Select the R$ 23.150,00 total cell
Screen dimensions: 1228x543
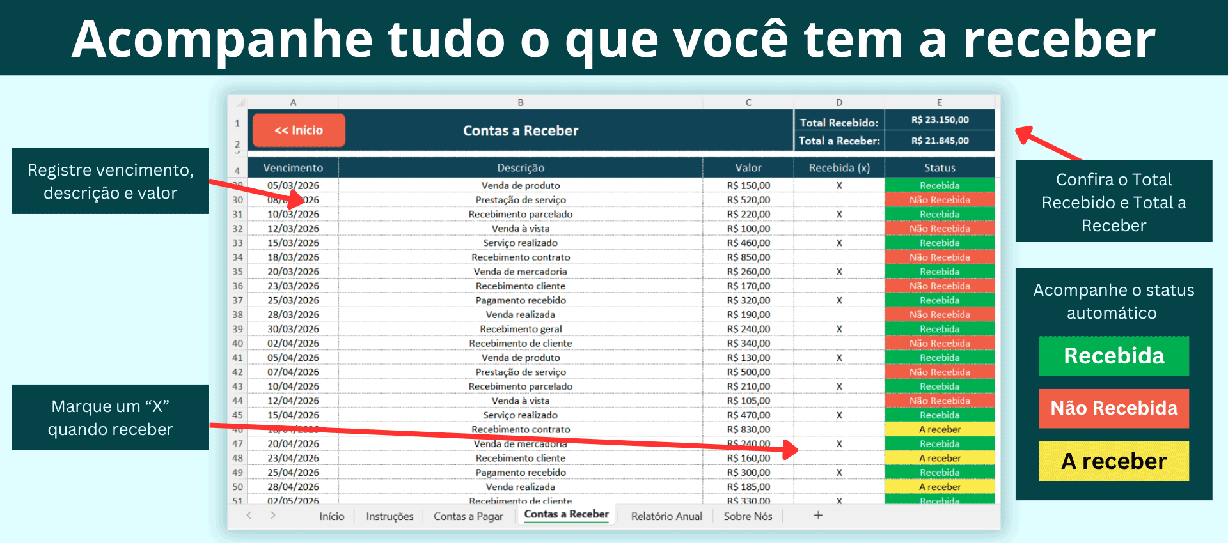(940, 120)
